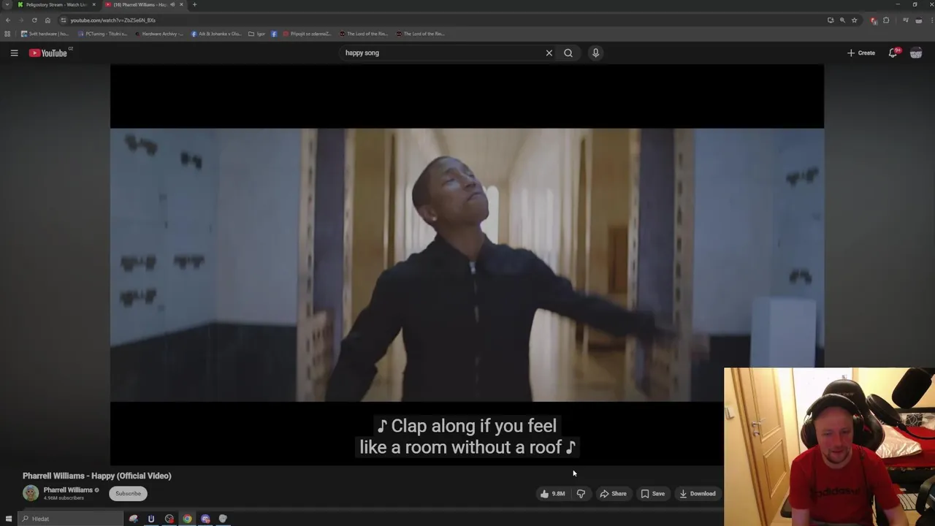Open the extensions puzzle menu
The width and height of the screenshot is (935, 526).
(x=886, y=20)
